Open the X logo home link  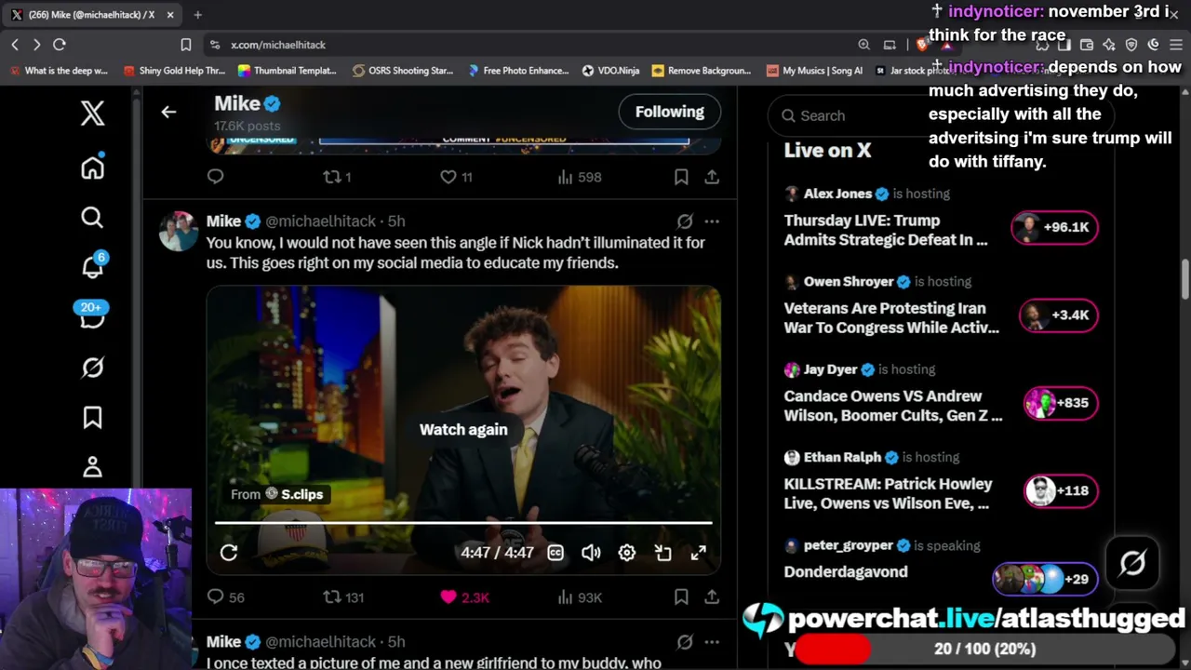[x=92, y=114]
